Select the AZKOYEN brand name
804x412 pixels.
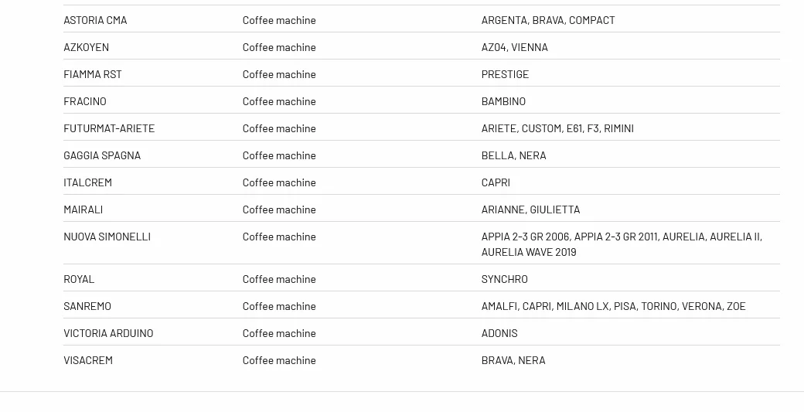86,47
